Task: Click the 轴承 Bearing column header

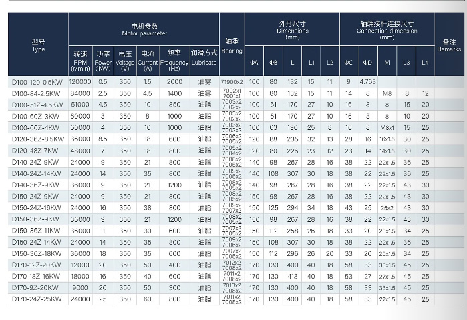Action: tap(232, 45)
